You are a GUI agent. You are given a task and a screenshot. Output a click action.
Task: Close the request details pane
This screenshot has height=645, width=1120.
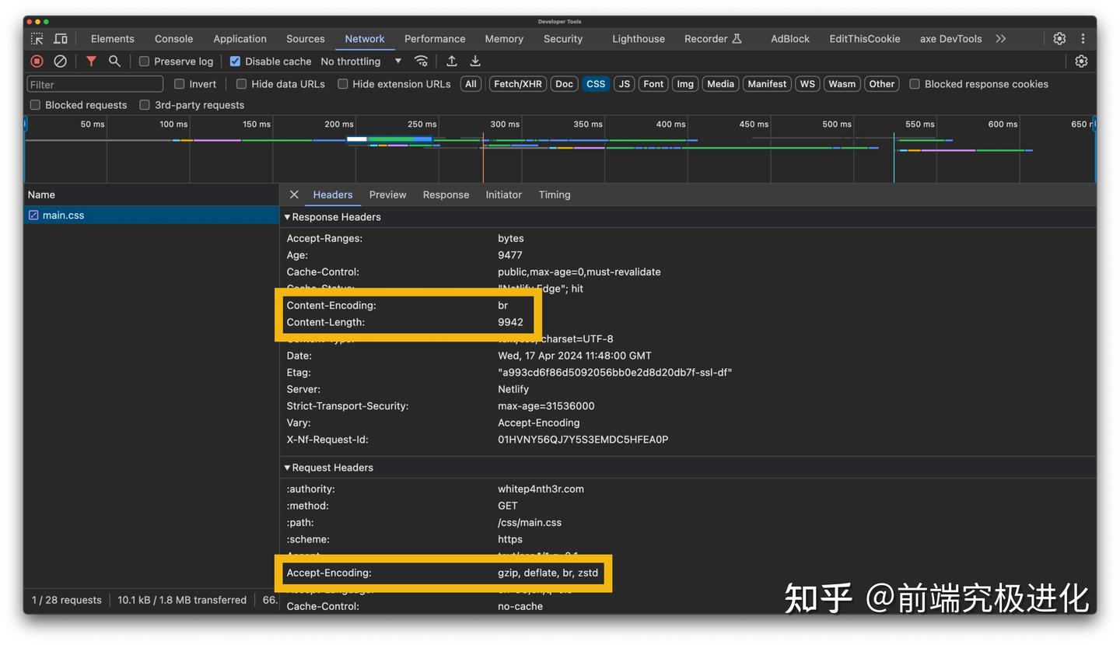294,195
